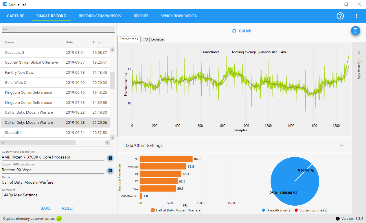This screenshot has width=366, height=223.
Task: Sort records by Game column header
Action: coord(31,42)
